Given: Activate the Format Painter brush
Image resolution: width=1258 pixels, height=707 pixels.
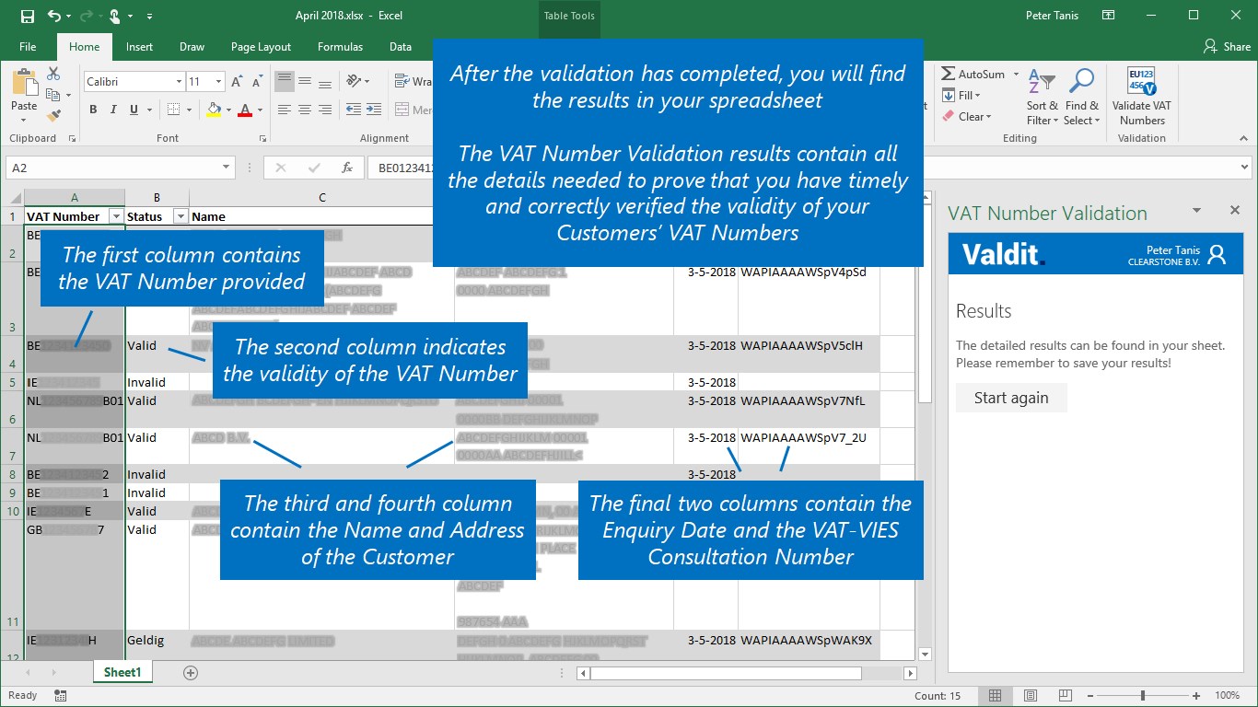Looking at the screenshot, I should pyautogui.click(x=53, y=116).
